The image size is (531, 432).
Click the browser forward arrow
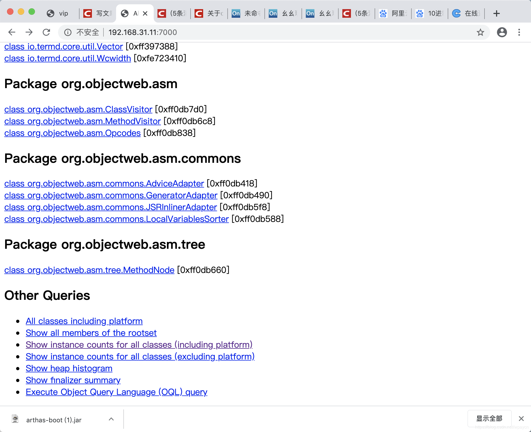tap(29, 32)
